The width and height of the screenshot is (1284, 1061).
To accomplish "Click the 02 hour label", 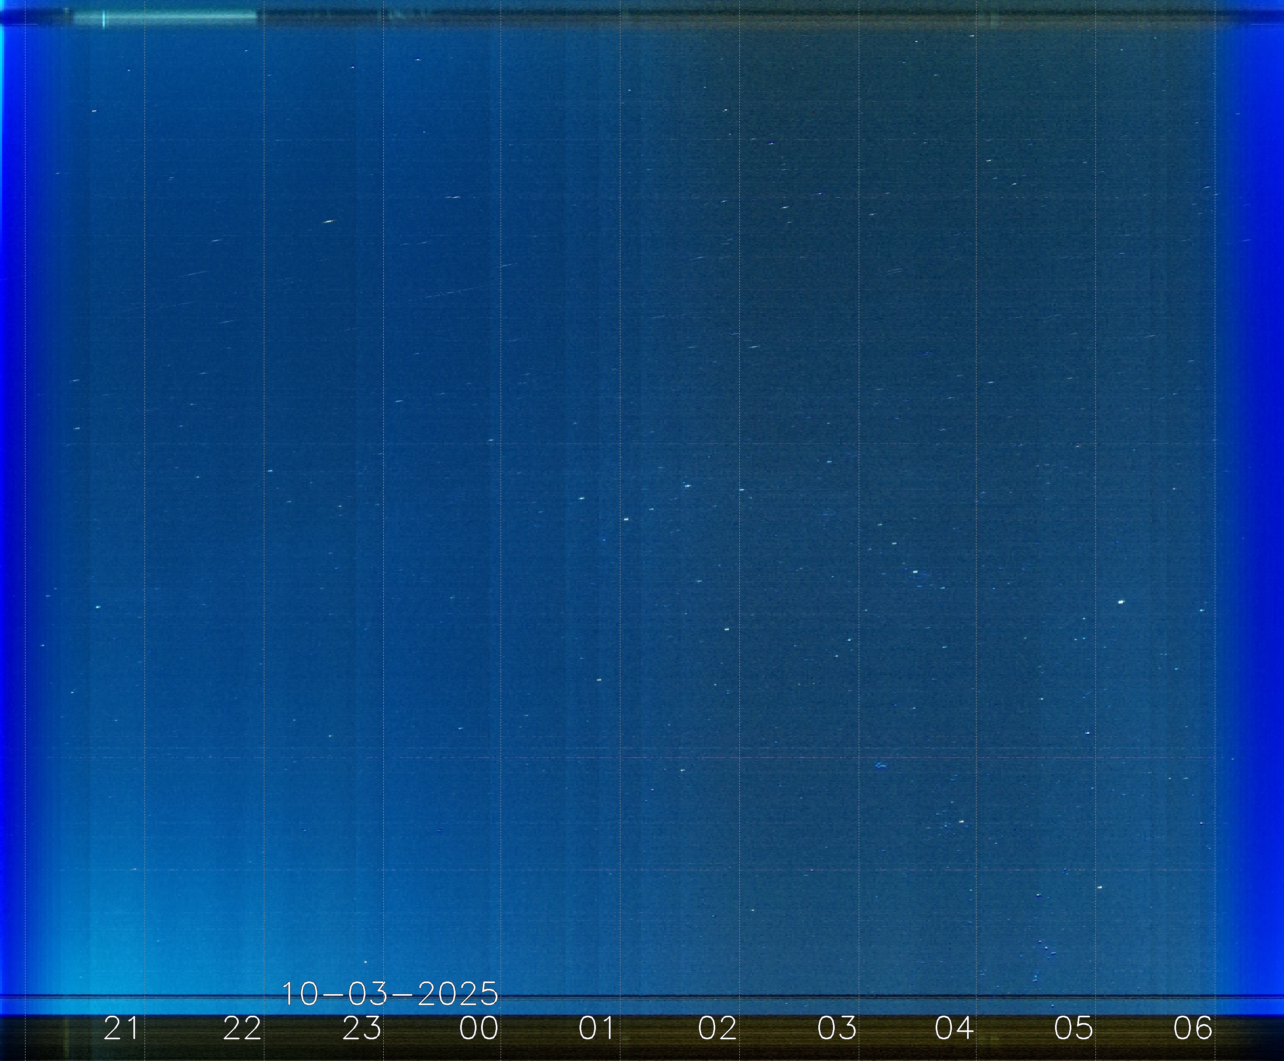I will 717,1029.
